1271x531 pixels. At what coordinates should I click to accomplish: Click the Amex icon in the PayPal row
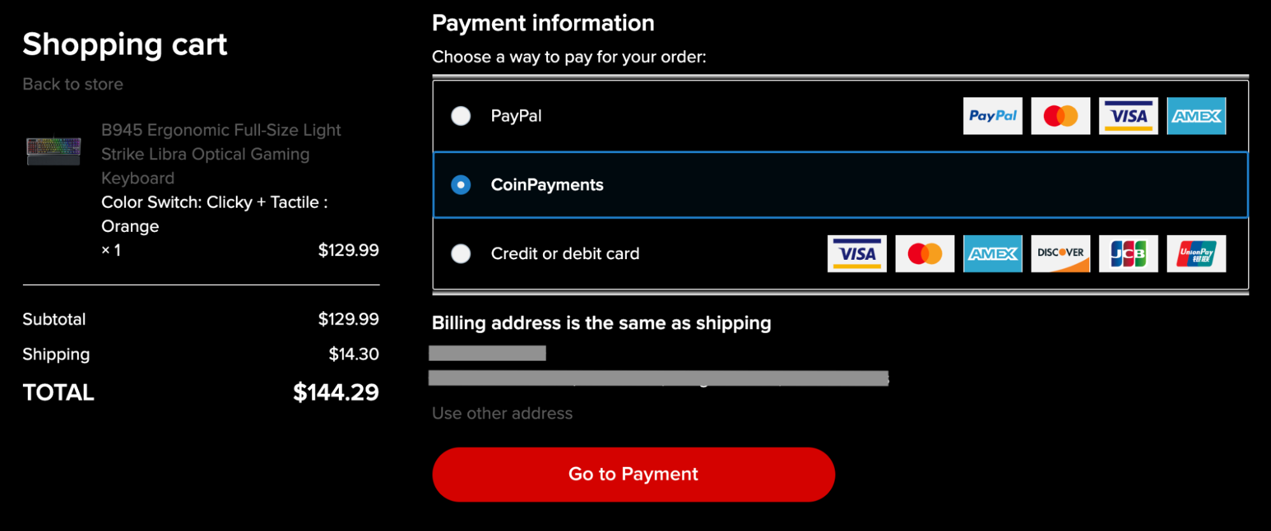pyautogui.click(x=1196, y=116)
